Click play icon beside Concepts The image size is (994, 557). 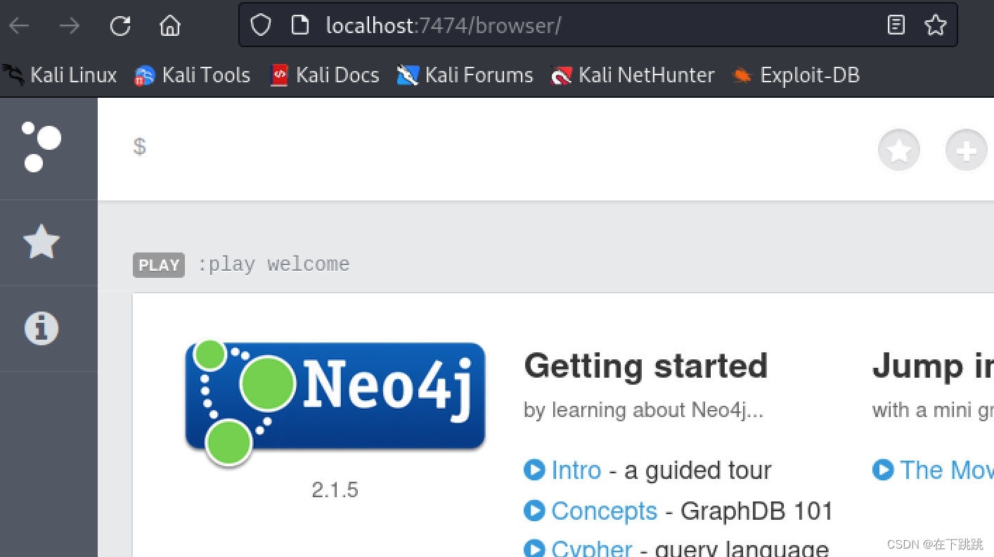coord(534,511)
